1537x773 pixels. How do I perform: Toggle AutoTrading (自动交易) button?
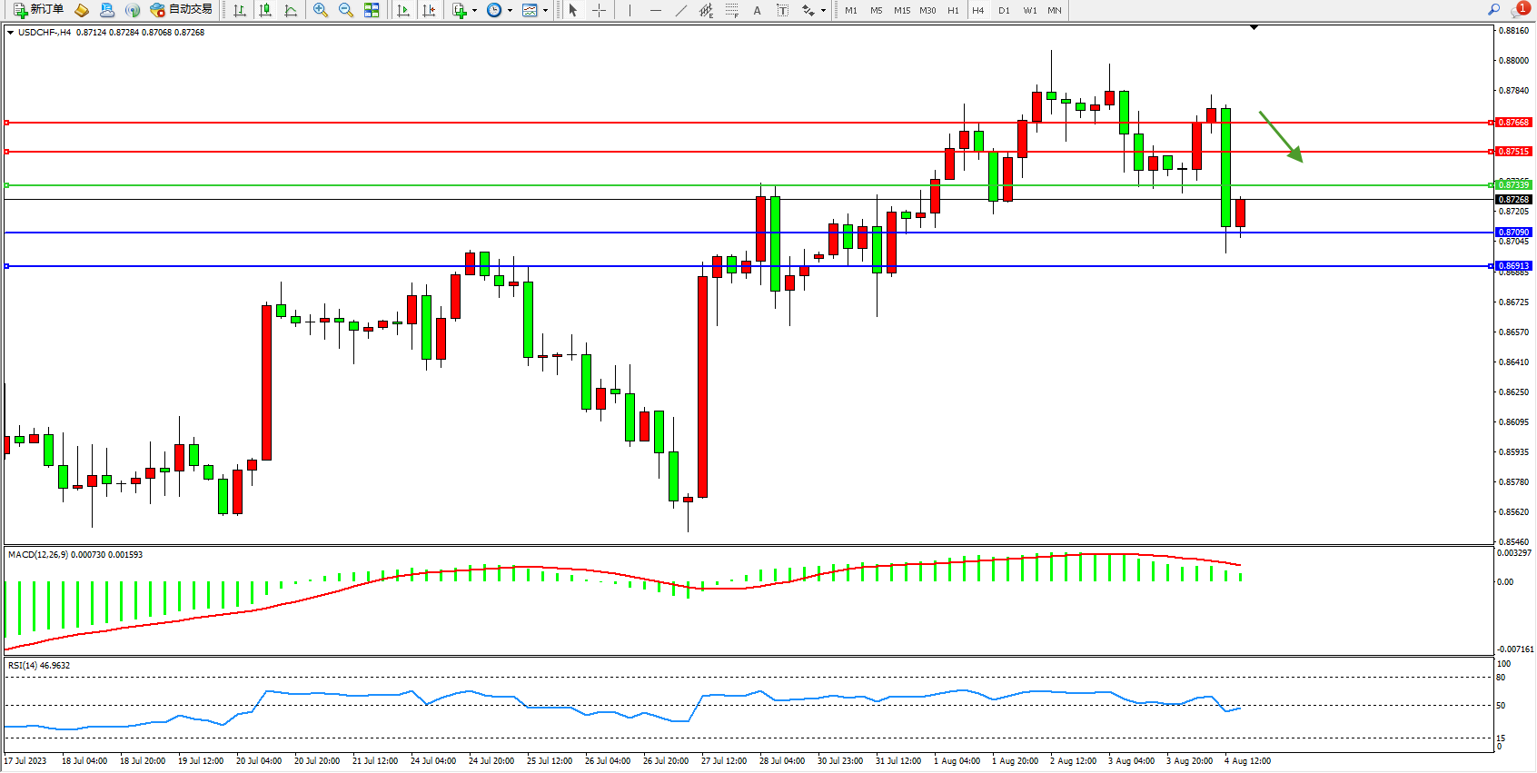coord(181,10)
